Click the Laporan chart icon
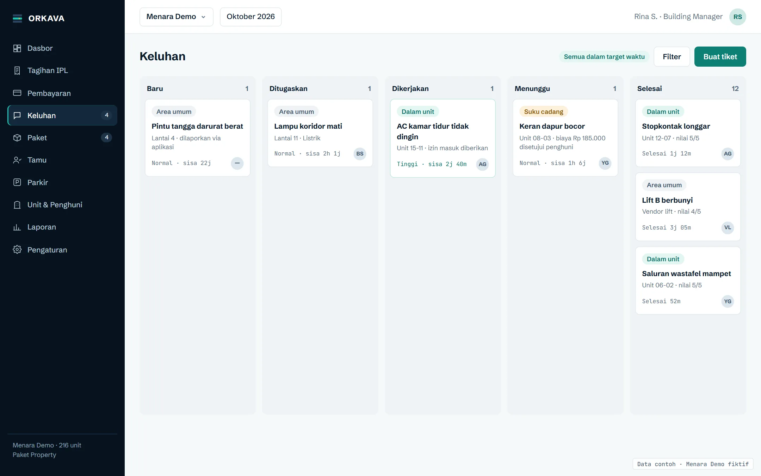The width and height of the screenshot is (761, 476). click(17, 227)
